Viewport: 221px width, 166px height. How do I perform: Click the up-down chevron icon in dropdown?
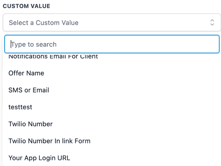click(212, 22)
